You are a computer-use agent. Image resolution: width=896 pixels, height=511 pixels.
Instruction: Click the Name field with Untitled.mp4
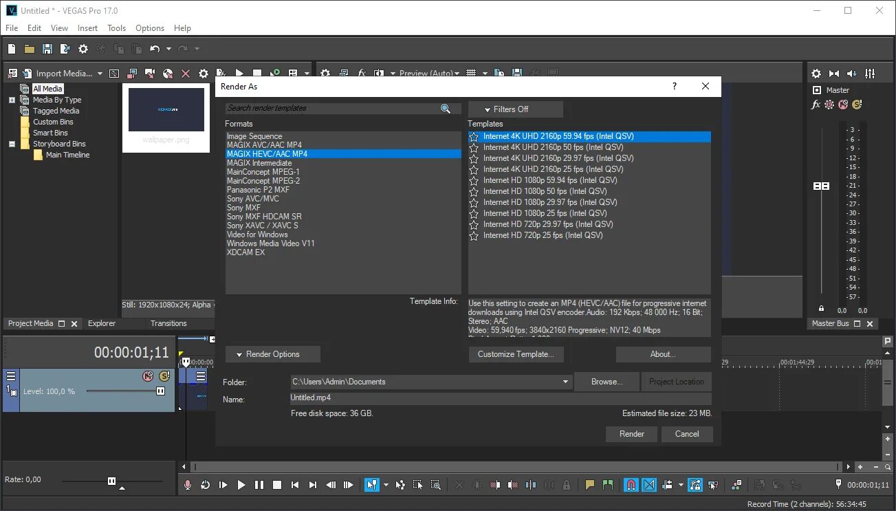pyautogui.click(x=501, y=398)
